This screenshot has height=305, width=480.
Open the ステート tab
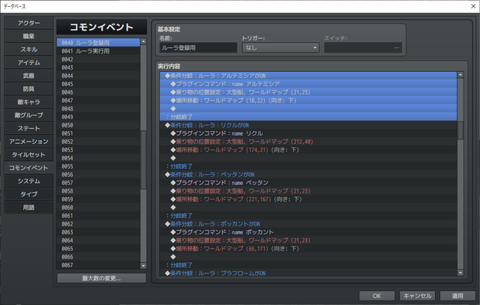click(28, 128)
